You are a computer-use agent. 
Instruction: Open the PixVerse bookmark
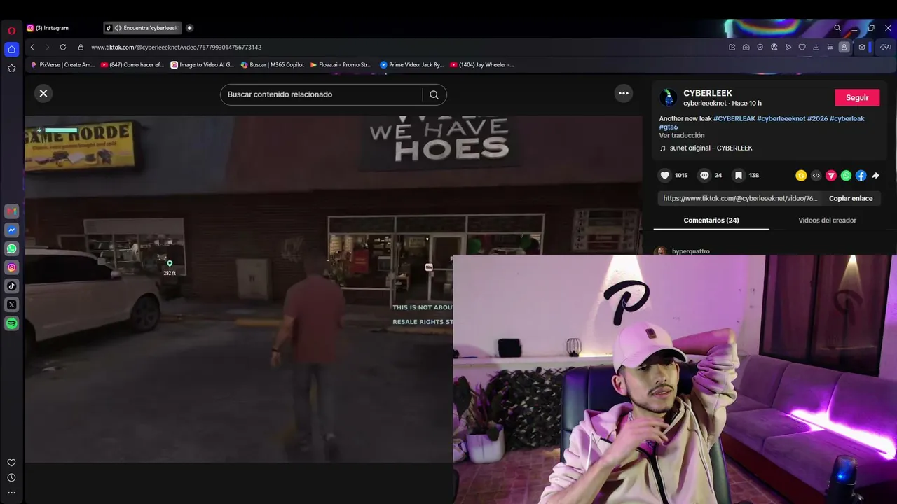(x=62, y=65)
